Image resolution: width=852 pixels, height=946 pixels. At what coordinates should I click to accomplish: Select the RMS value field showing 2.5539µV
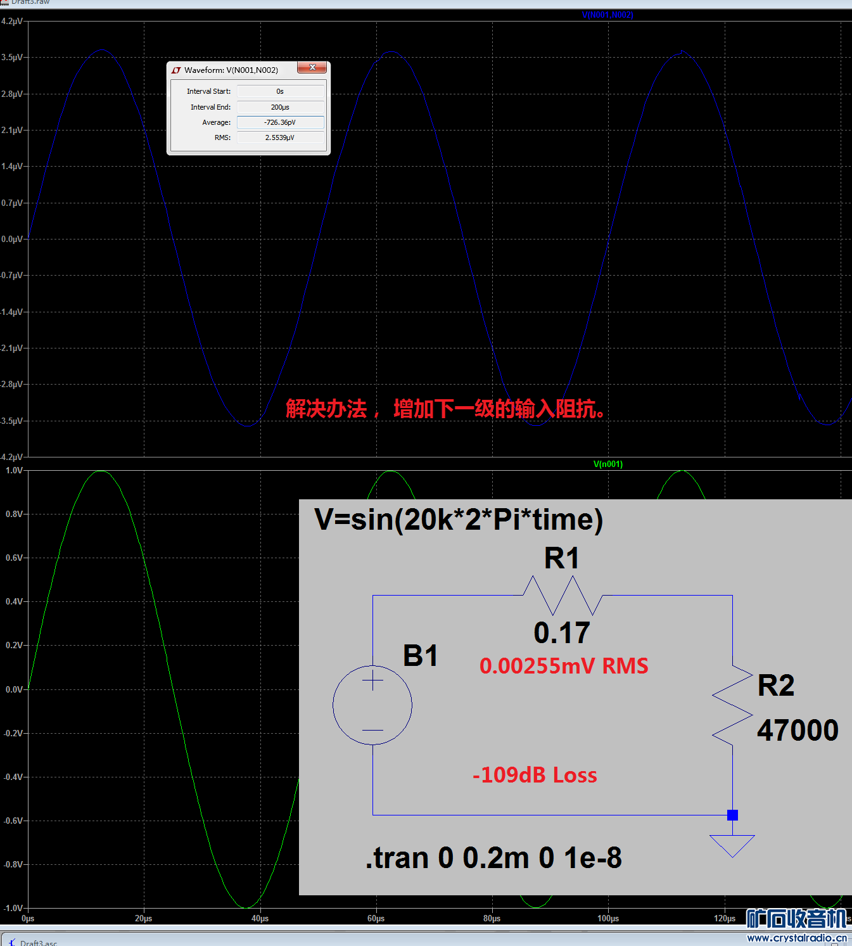(280, 137)
